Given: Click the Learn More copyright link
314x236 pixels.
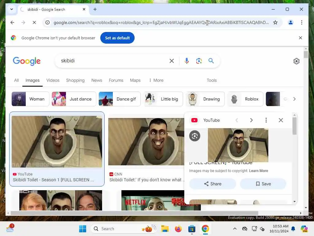Looking at the screenshot, I should pyautogui.click(x=258, y=171).
